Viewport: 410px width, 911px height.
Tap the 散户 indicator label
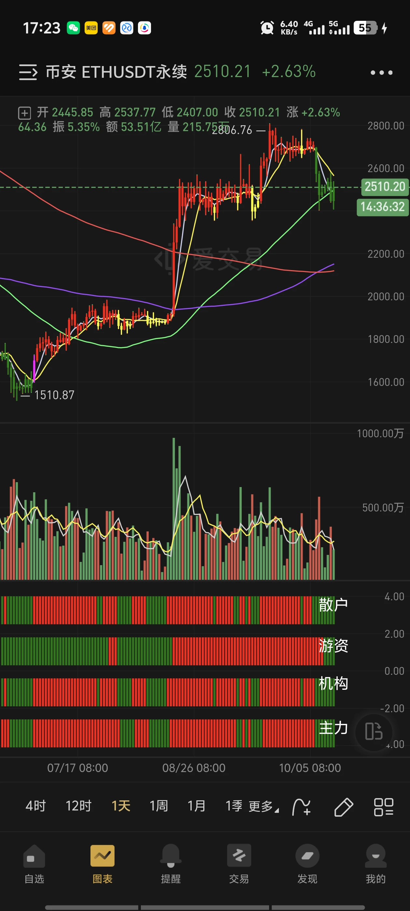click(333, 605)
